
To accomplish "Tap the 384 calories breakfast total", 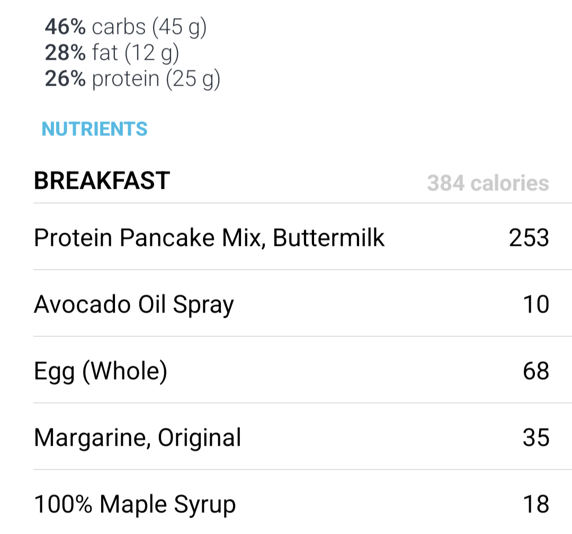I will point(488,183).
